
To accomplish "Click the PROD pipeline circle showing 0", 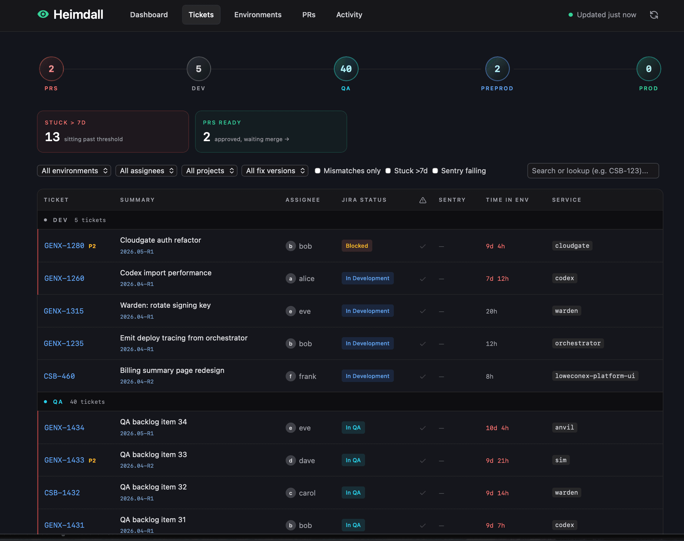I will click(x=649, y=69).
